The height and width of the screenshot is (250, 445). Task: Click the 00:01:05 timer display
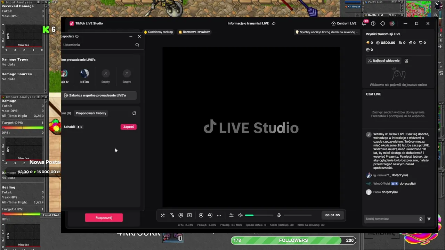click(332, 215)
